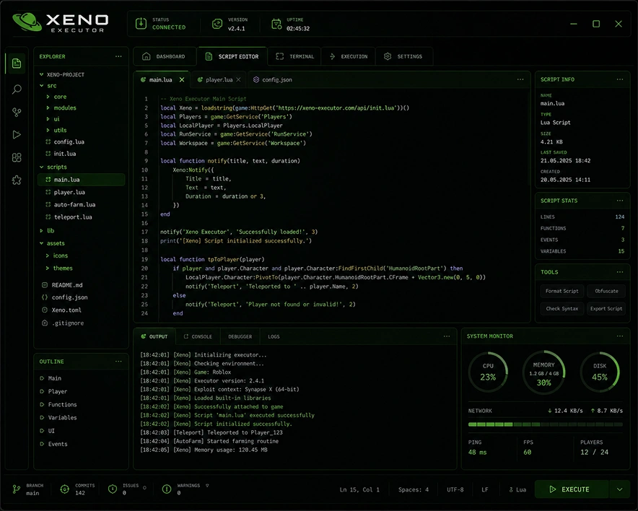
Task: Click the branch icon in status bar
Action: pyautogui.click(x=17, y=489)
